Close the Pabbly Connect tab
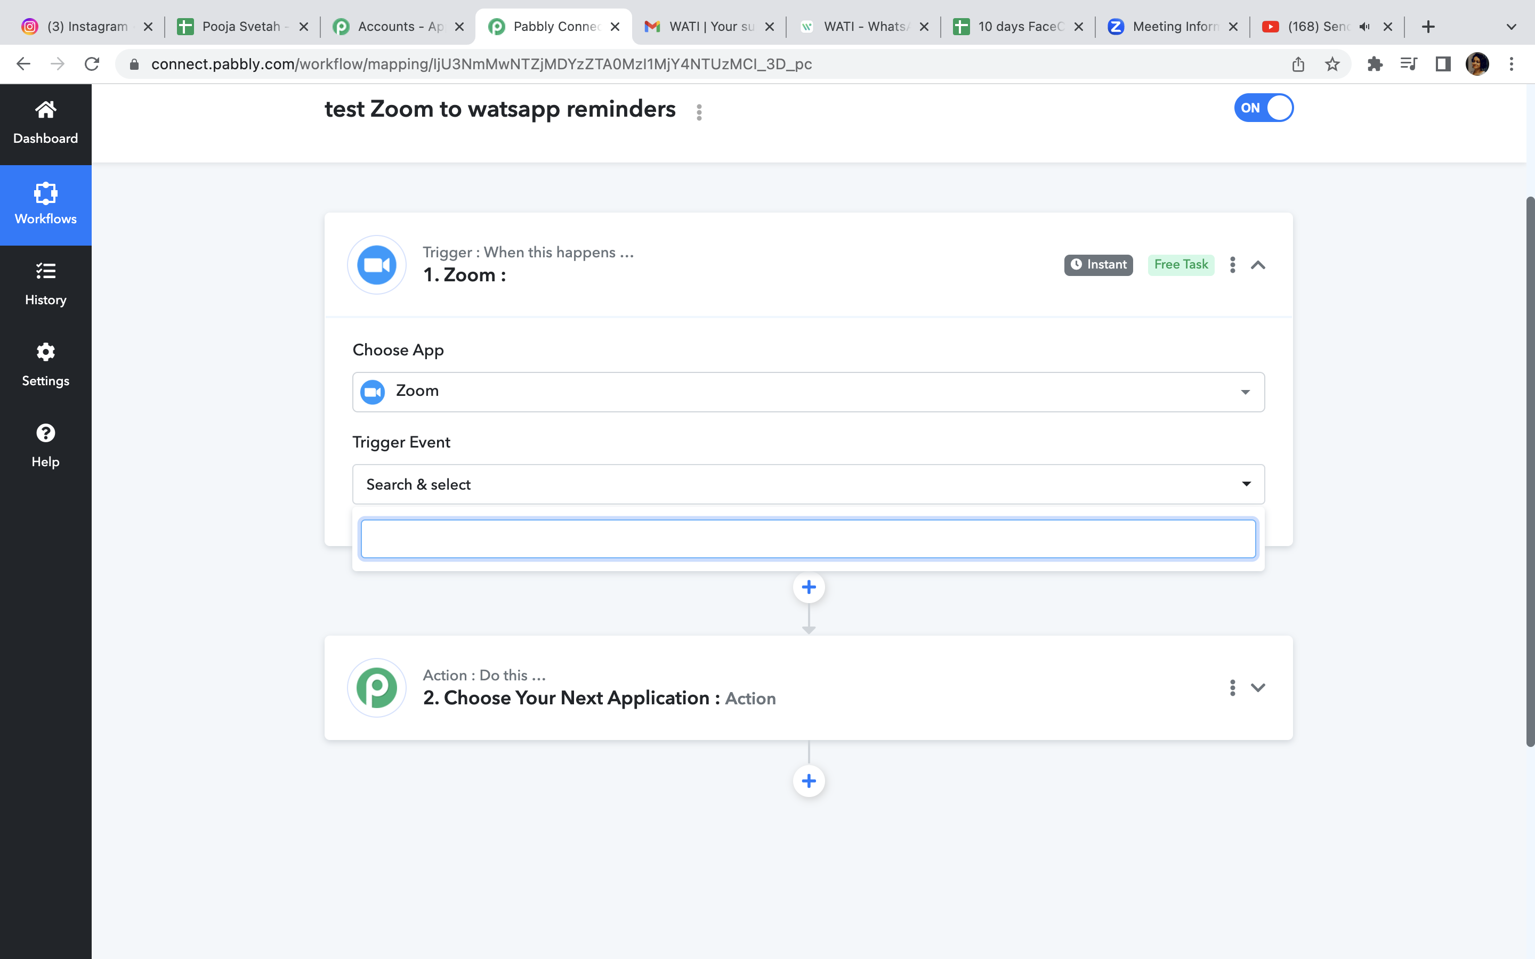 click(615, 27)
